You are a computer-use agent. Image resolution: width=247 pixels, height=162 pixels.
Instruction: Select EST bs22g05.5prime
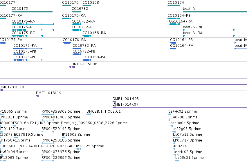174,132
